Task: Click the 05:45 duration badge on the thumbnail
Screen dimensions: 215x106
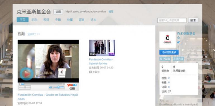Action: tap(92, 54)
